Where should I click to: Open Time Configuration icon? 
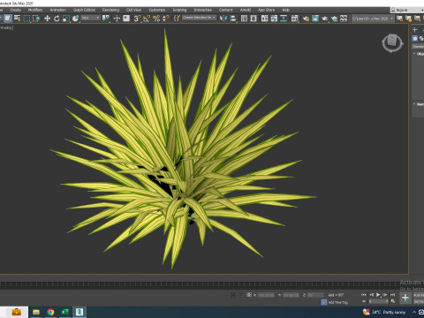pyautogui.click(x=393, y=301)
